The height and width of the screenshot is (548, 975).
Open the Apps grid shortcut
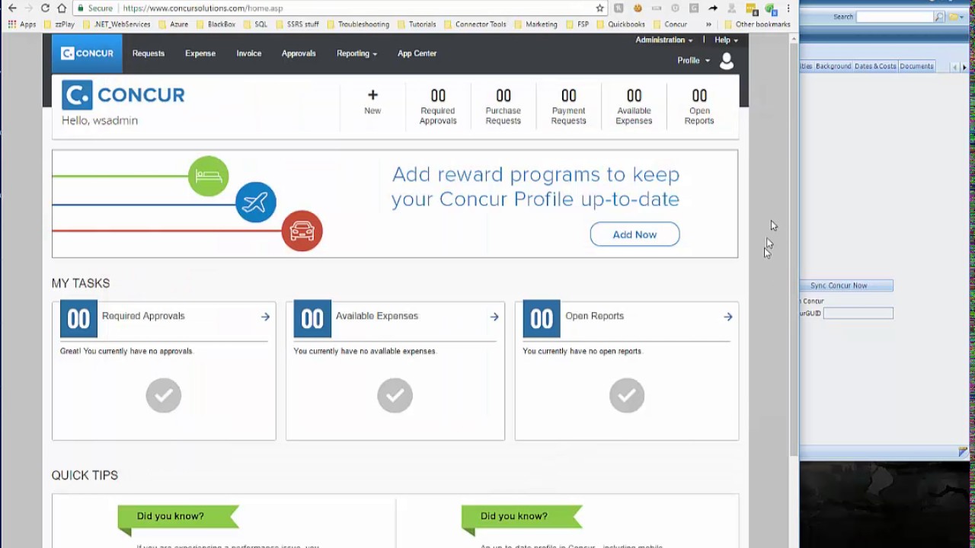(x=22, y=24)
